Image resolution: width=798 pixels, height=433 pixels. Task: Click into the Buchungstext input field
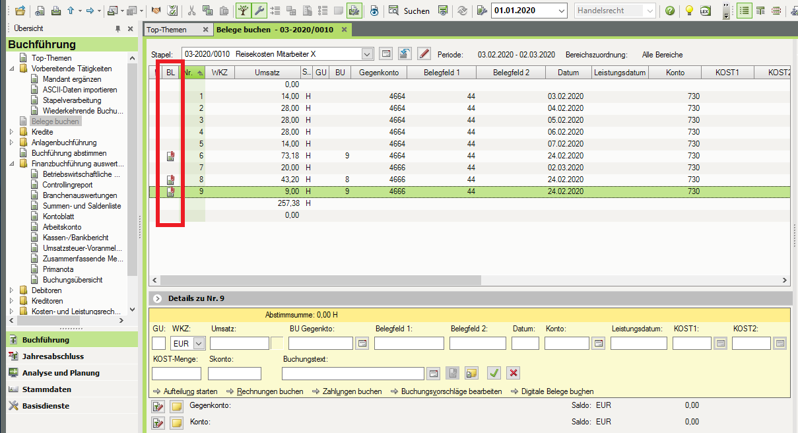(x=352, y=374)
